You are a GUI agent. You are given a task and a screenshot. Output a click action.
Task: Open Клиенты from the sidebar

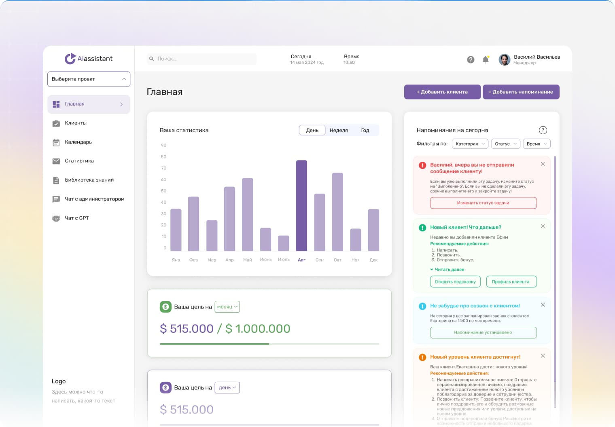coord(76,123)
